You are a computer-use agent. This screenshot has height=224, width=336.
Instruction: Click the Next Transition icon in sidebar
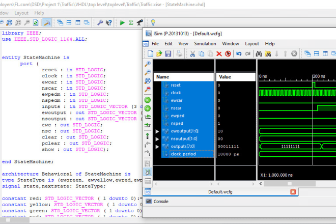tap(148, 125)
